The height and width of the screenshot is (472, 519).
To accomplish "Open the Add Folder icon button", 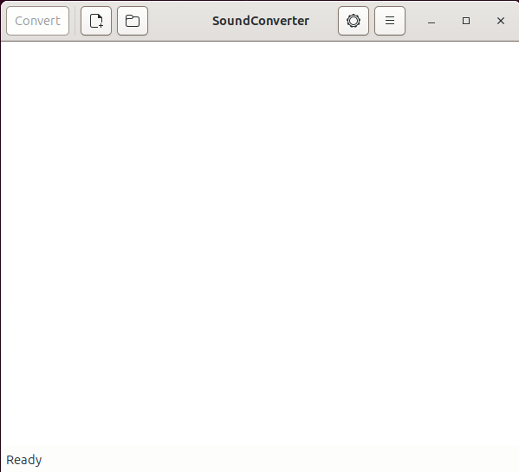I will pyautogui.click(x=133, y=21).
